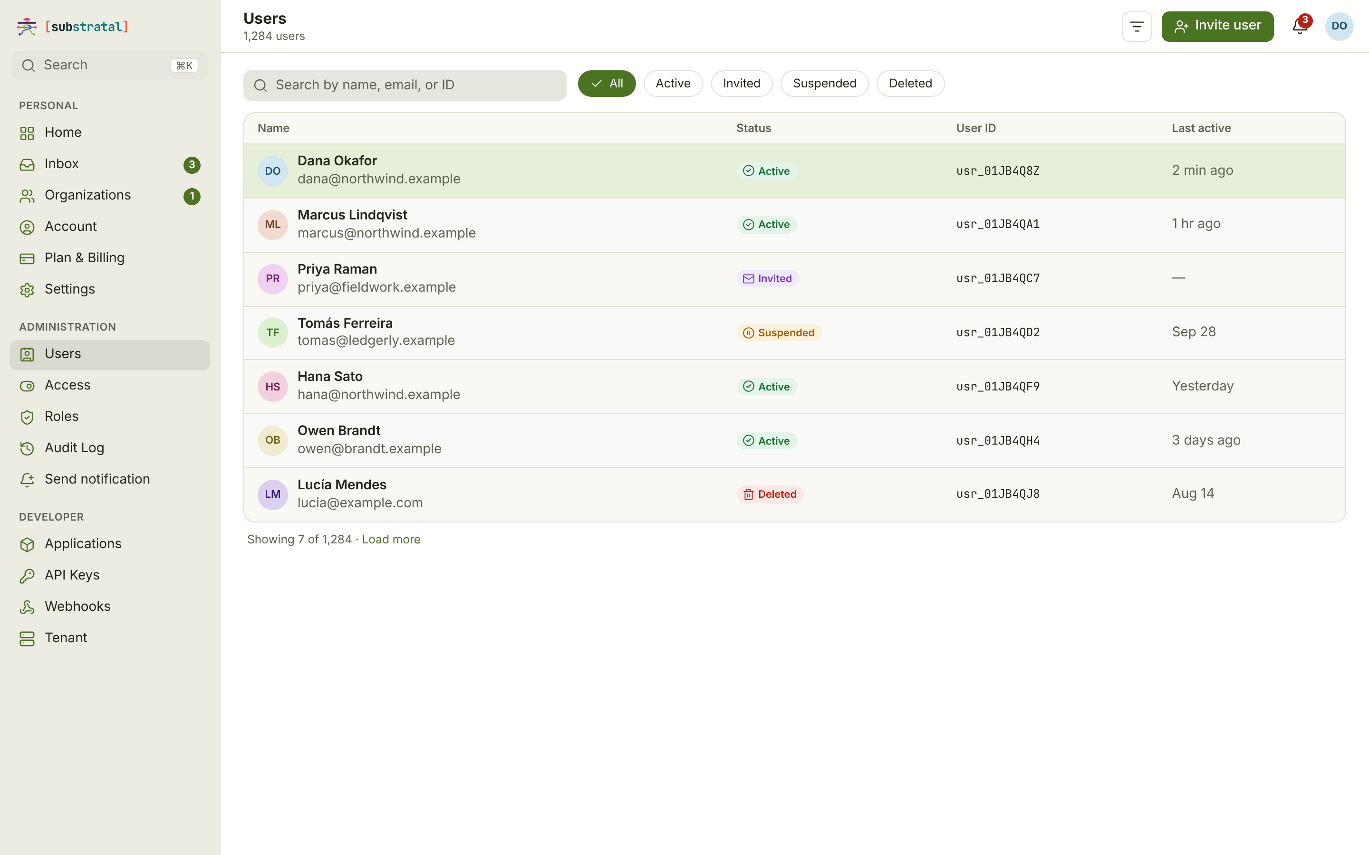The width and height of the screenshot is (1369, 855).
Task: Open the Audit Log
Action: 110,448
